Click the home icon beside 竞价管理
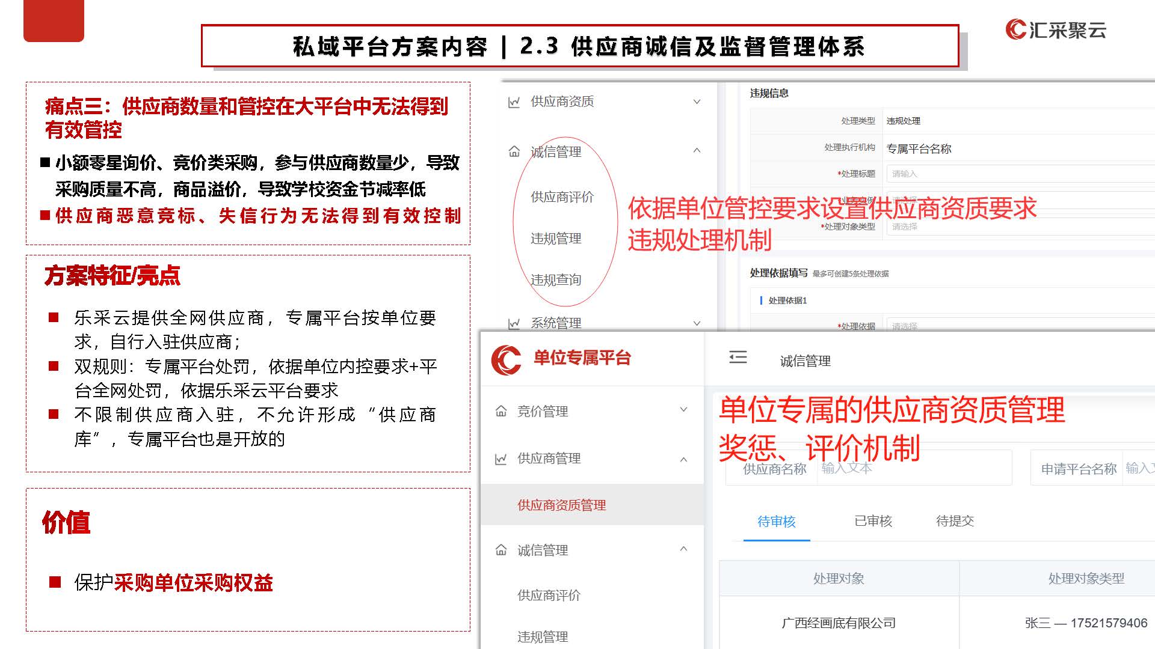 500,411
